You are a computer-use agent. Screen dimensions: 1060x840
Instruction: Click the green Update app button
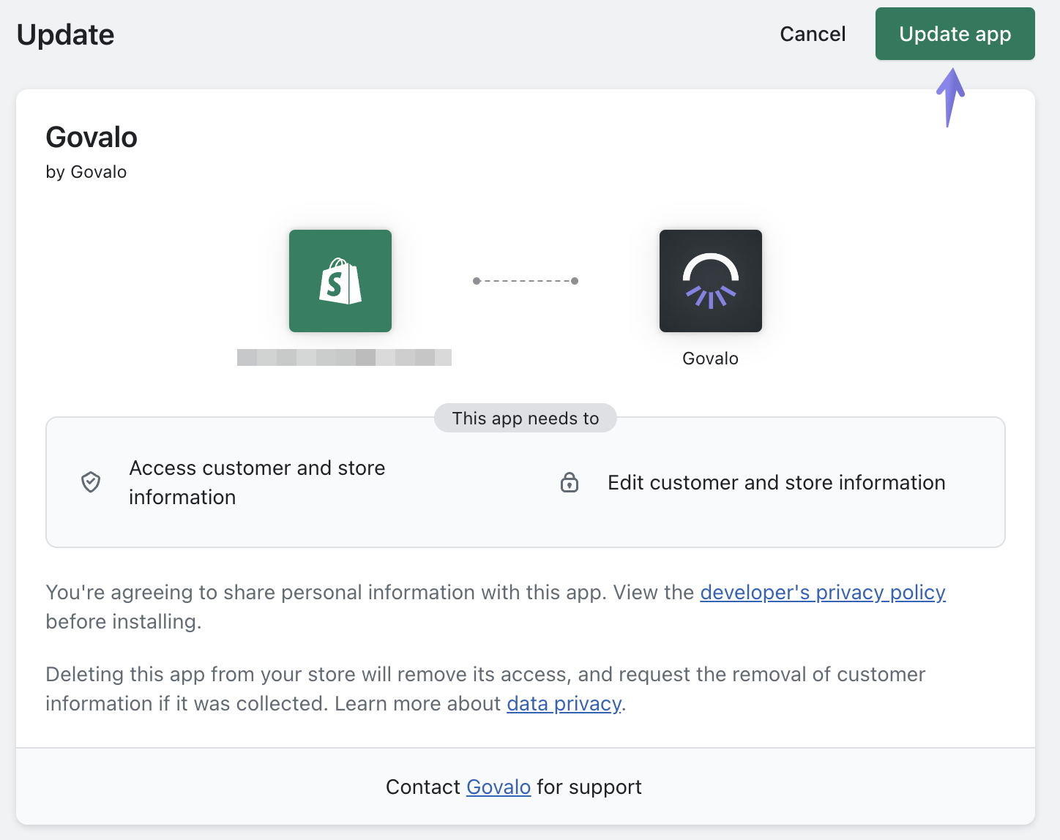pyautogui.click(x=955, y=34)
